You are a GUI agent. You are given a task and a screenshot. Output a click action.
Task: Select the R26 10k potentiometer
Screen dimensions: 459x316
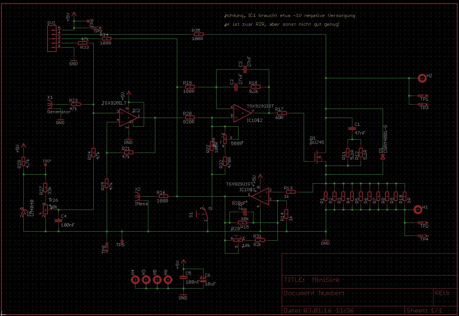(x=45, y=209)
